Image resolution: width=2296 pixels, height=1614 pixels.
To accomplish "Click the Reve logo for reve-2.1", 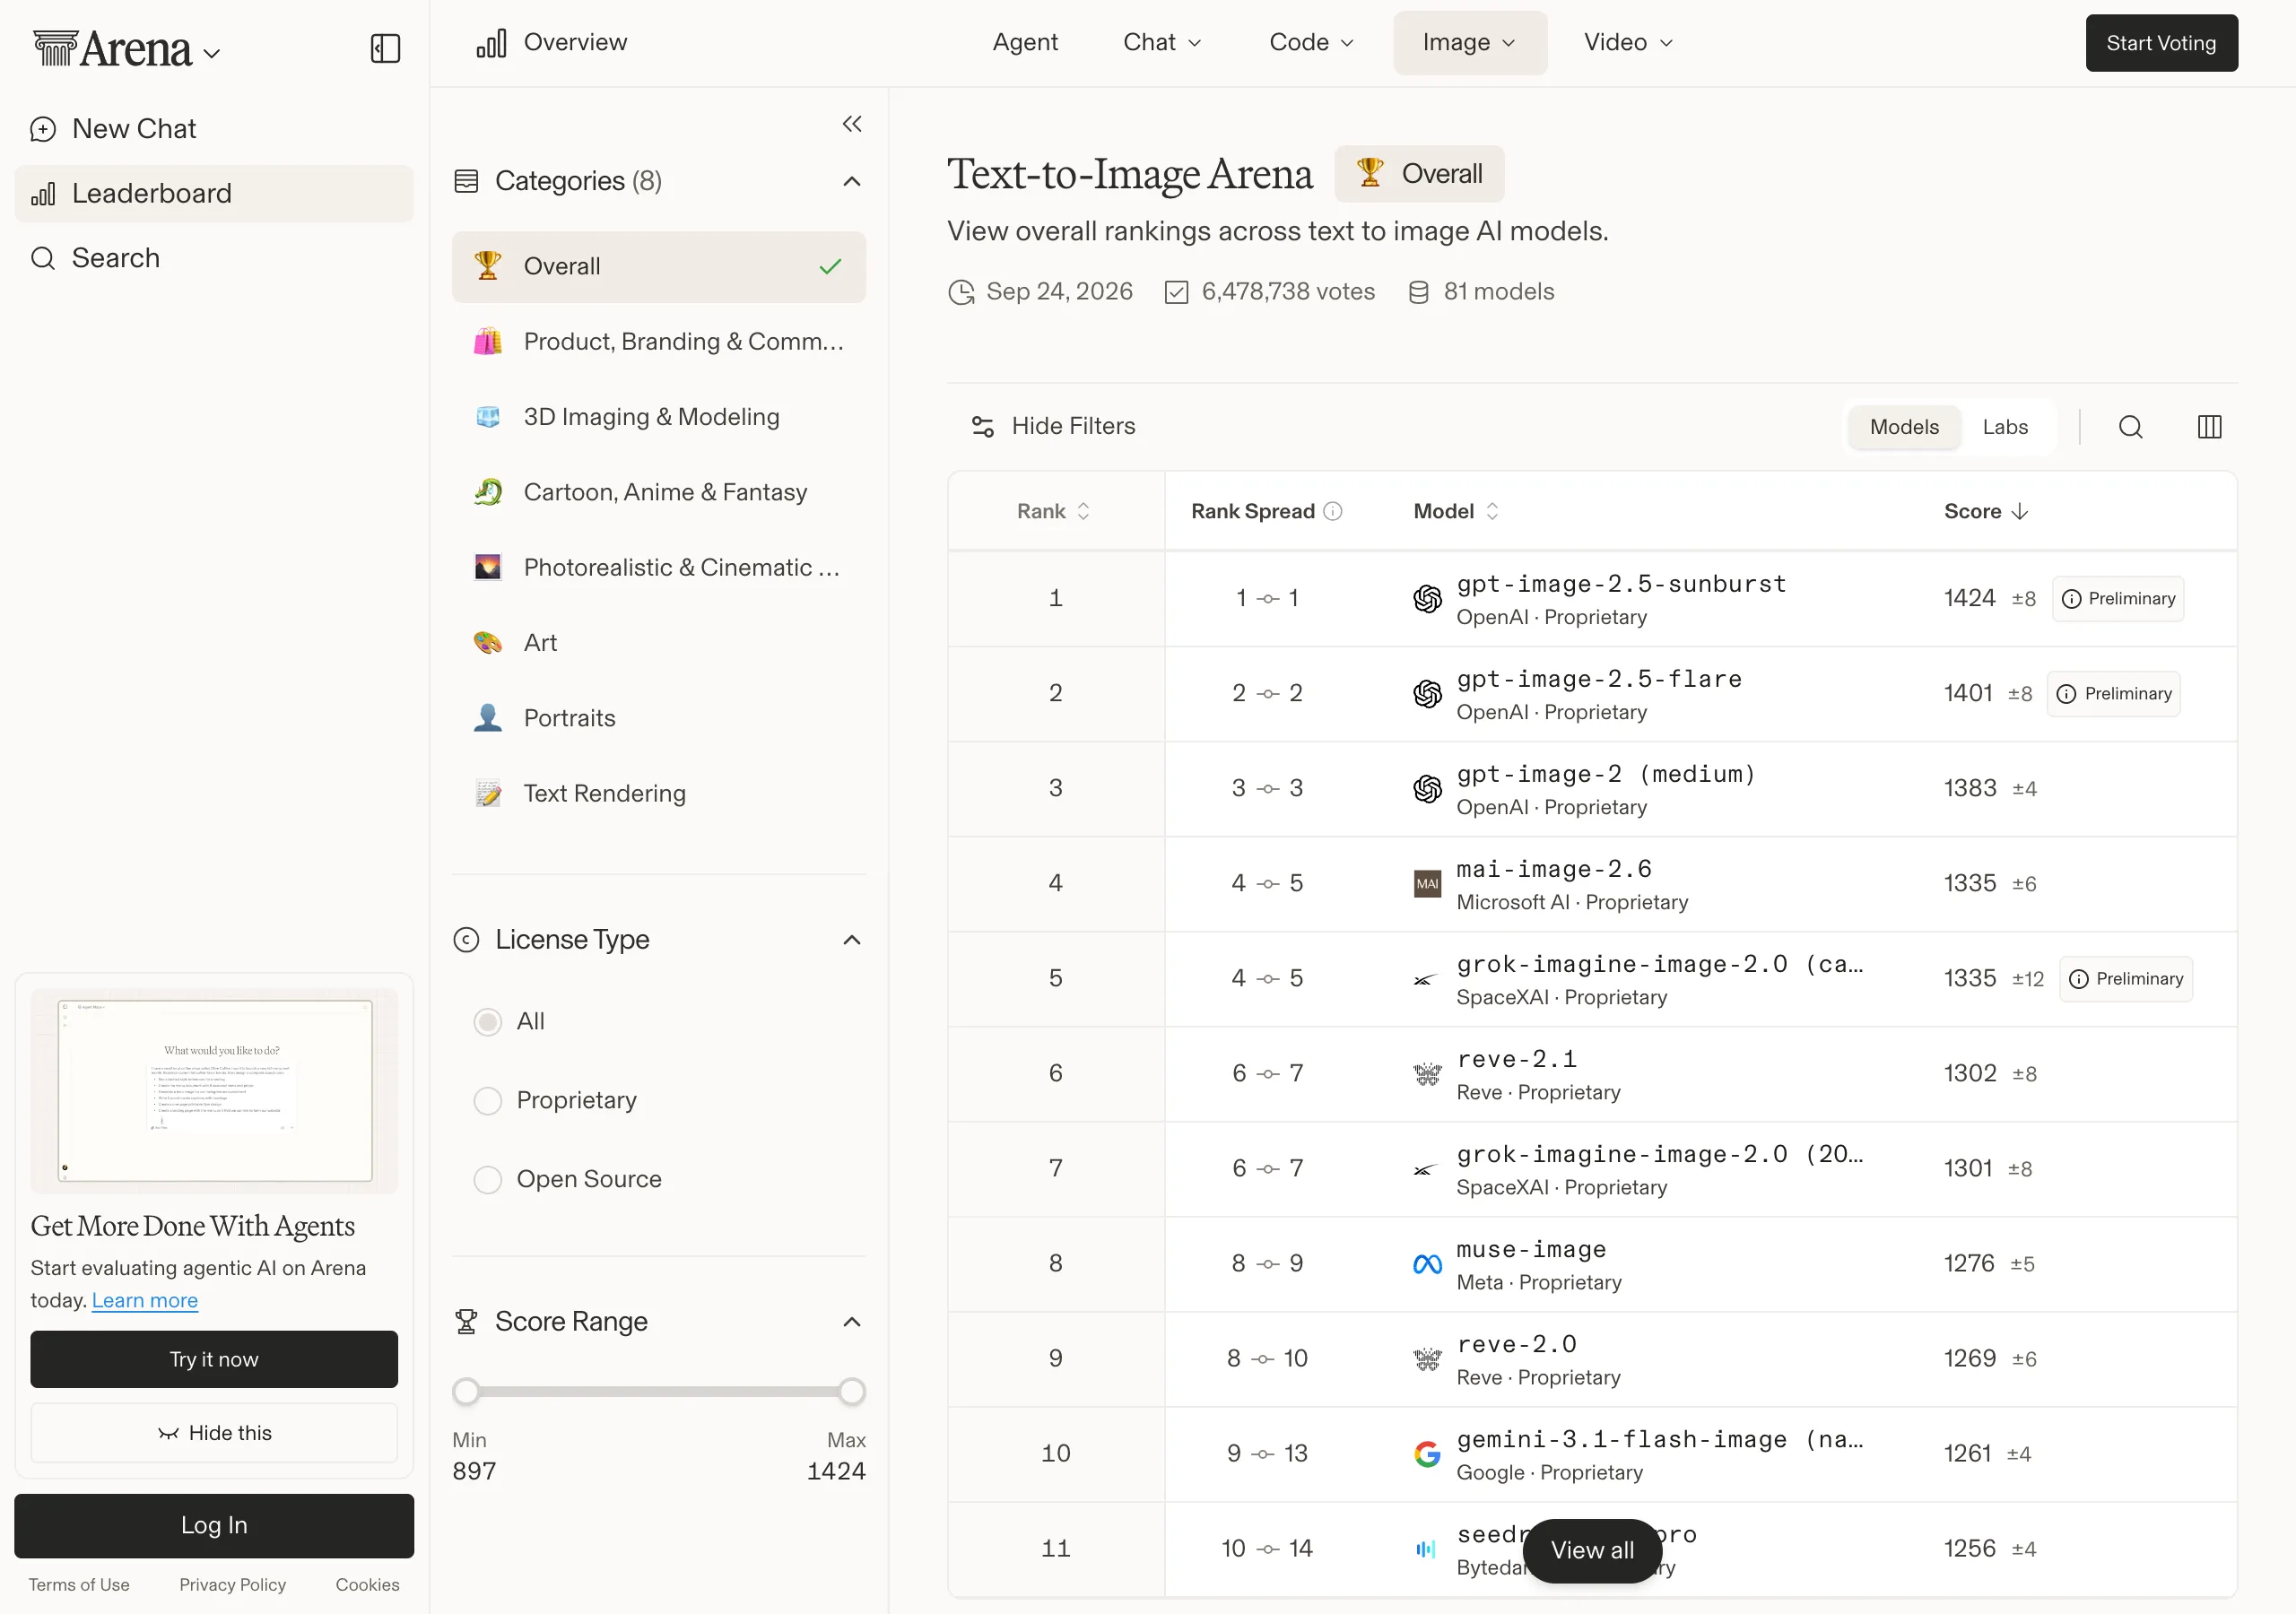I will 1427,1074.
